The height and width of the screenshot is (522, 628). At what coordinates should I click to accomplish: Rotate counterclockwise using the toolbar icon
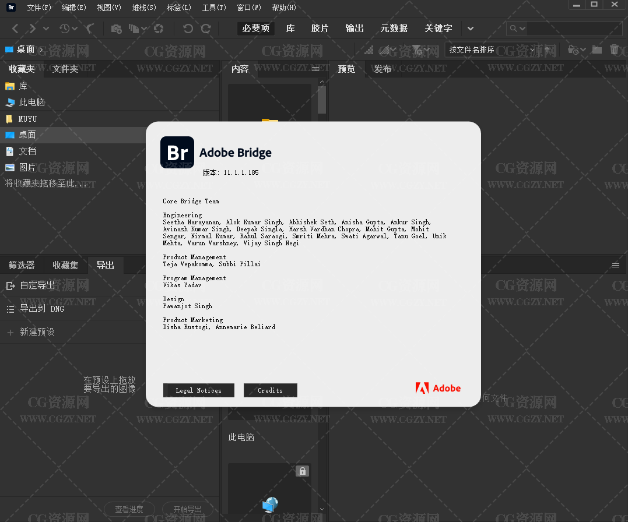(x=188, y=29)
